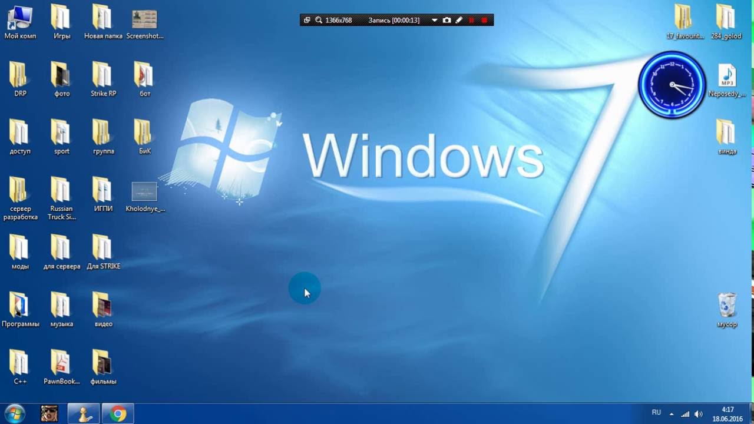This screenshot has height=424, width=754.
Task: Select the 284_golod folder
Action: (x=726, y=22)
